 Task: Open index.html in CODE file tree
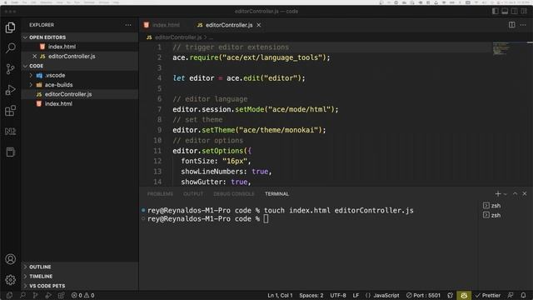pos(80,103)
